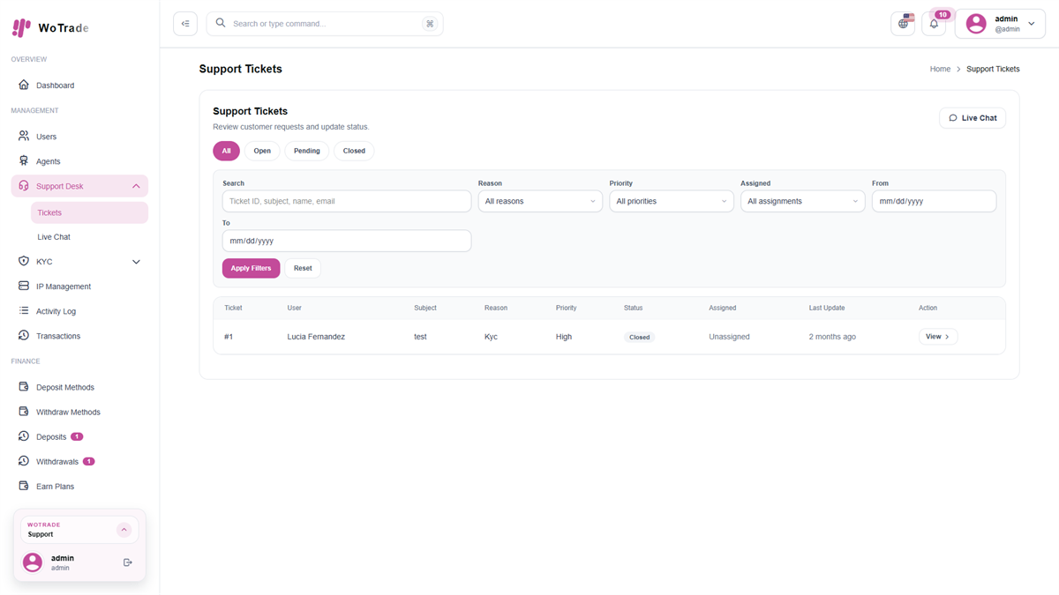This screenshot has width=1059, height=595.
Task: Click the Last Update column header
Action: coord(827,308)
